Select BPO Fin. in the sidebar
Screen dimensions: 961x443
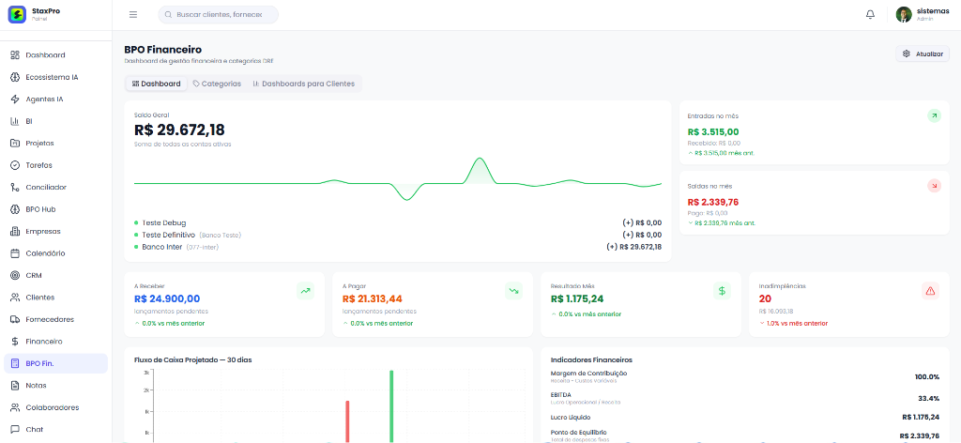pos(55,363)
